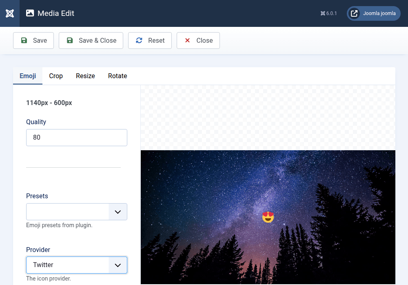Select the Emoji tab

coord(28,76)
